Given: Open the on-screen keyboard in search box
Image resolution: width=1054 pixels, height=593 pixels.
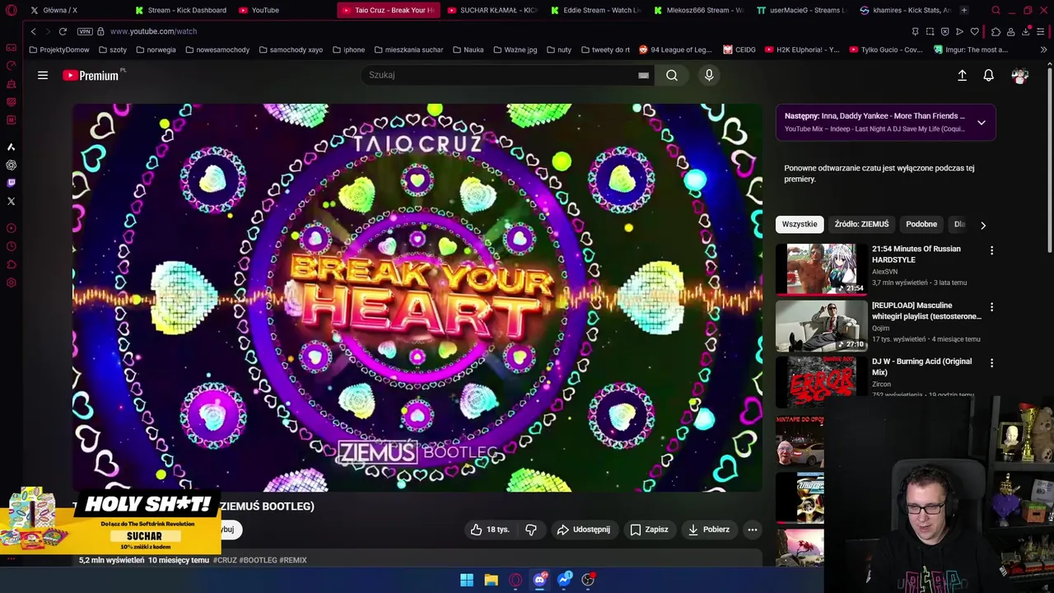Looking at the screenshot, I should [643, 75].
